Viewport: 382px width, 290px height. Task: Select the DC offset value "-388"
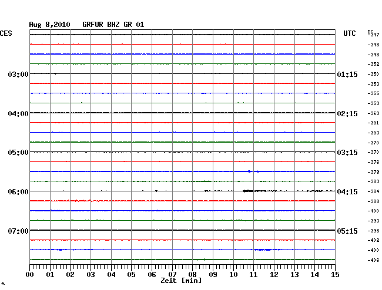373,201
